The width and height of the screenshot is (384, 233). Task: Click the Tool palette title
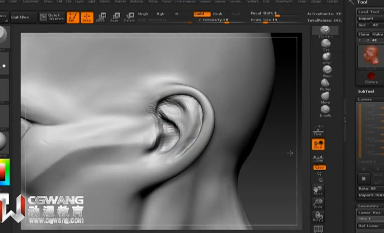(362, 2)
